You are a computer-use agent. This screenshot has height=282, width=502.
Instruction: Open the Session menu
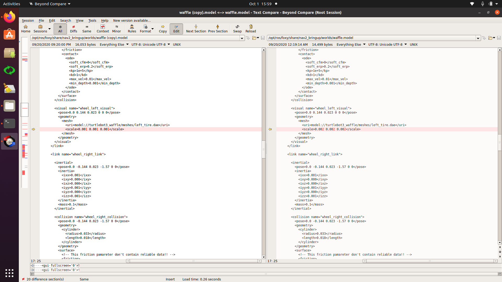pos(27,20)
